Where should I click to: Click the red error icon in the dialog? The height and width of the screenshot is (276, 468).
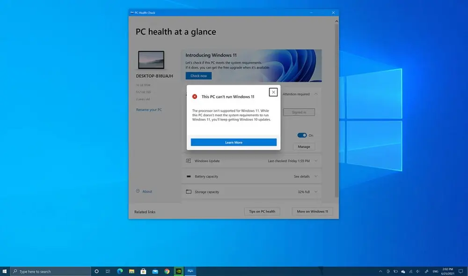click(195, 97)
